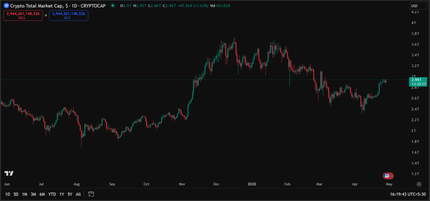
Task: Open the go-to-date calendar icon
Action: 91,194
